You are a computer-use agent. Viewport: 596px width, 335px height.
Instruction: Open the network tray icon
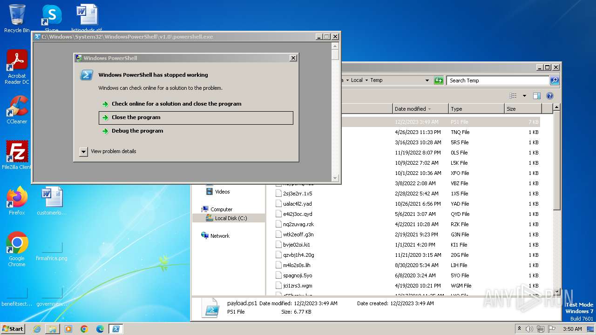point(541,329)
